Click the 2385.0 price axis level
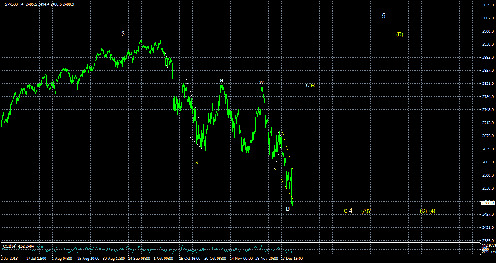This screenshot has width=496, height=263. point(488,241)
